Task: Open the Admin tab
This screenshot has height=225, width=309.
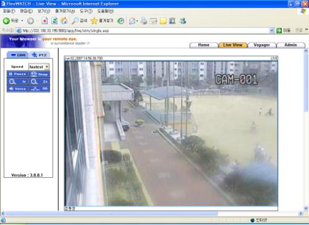Action: (x=290, y=45)
